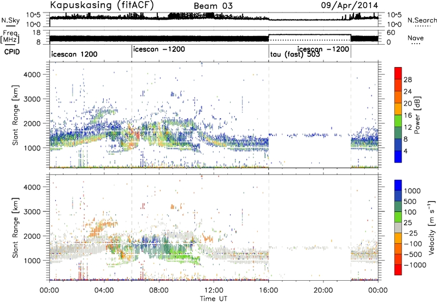Screen dimensions: 437x302
Task: Click the "60" Nave axis value
Action: 391,33
